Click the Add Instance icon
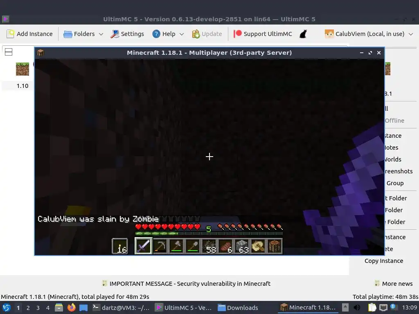419x314 pixels. [x=10, y=34]
